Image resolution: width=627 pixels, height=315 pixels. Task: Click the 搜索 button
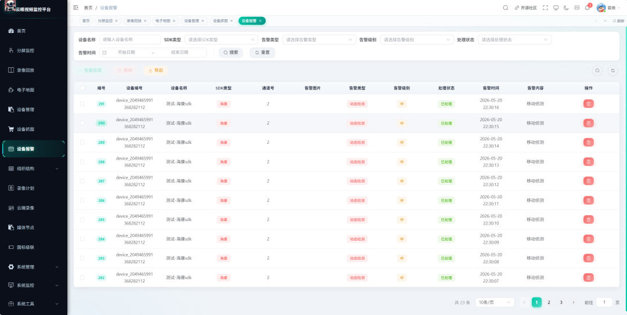(x=230, y=52)
